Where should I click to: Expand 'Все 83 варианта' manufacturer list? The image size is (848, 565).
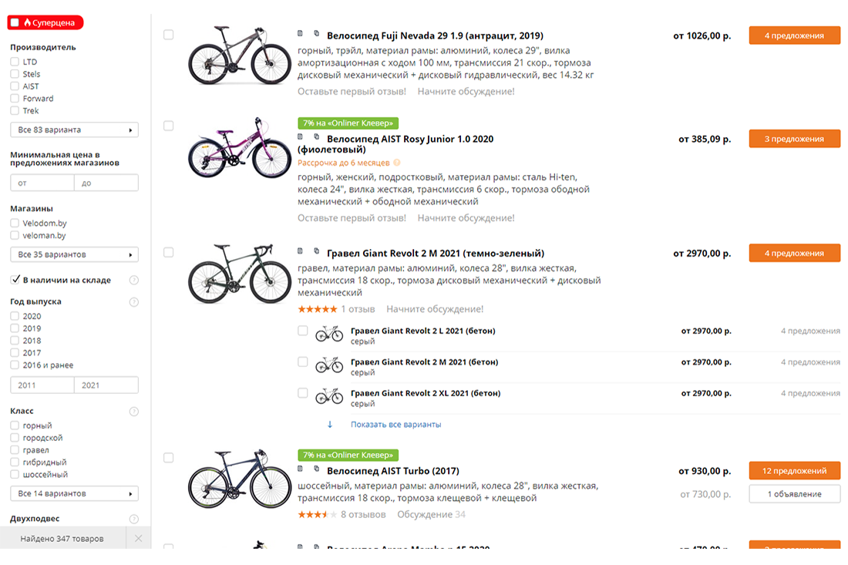click(74, 129)
